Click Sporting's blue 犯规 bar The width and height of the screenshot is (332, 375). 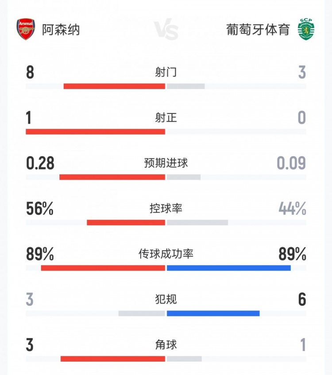(213, 313)
